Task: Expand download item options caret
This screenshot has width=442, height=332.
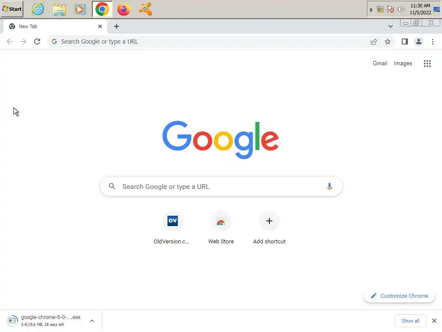Action: point(92,321)
